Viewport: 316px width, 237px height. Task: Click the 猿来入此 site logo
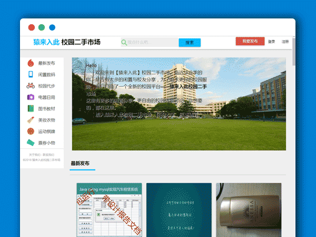point(46,42)
